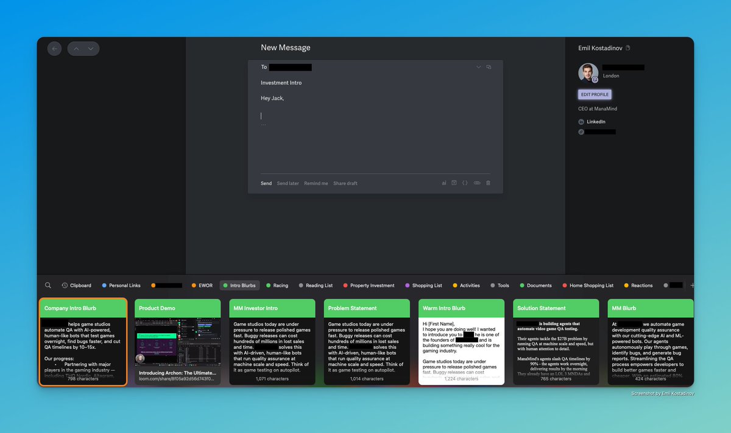Click the New Message heading
Image resolution: width=731 pixels, height=433 pixels.
tap(286, 48)
